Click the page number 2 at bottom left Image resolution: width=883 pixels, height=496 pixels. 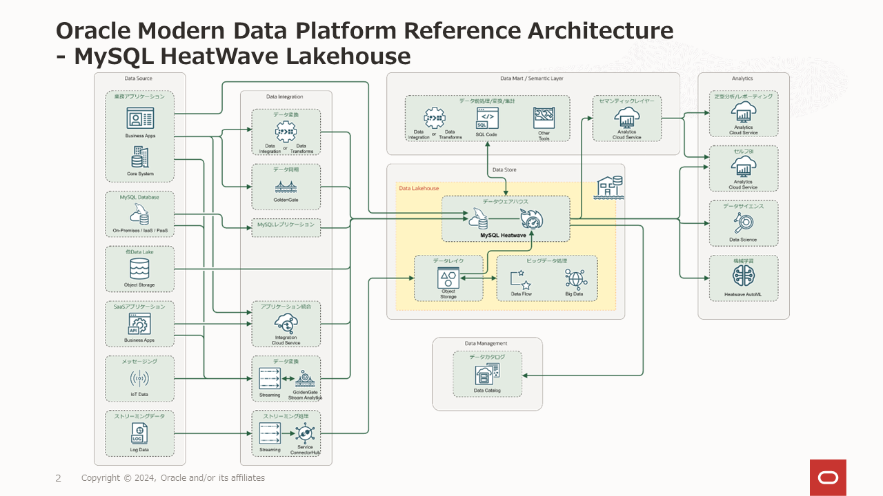coord(58,477)
